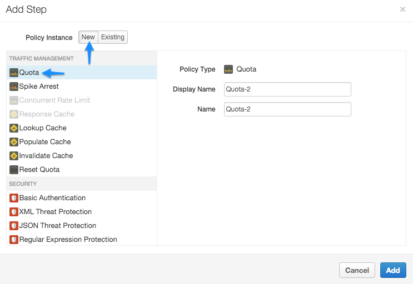Select the Quota policy icon in list
The width and height of the screenshot is (413, 284).
click(14, 73)
